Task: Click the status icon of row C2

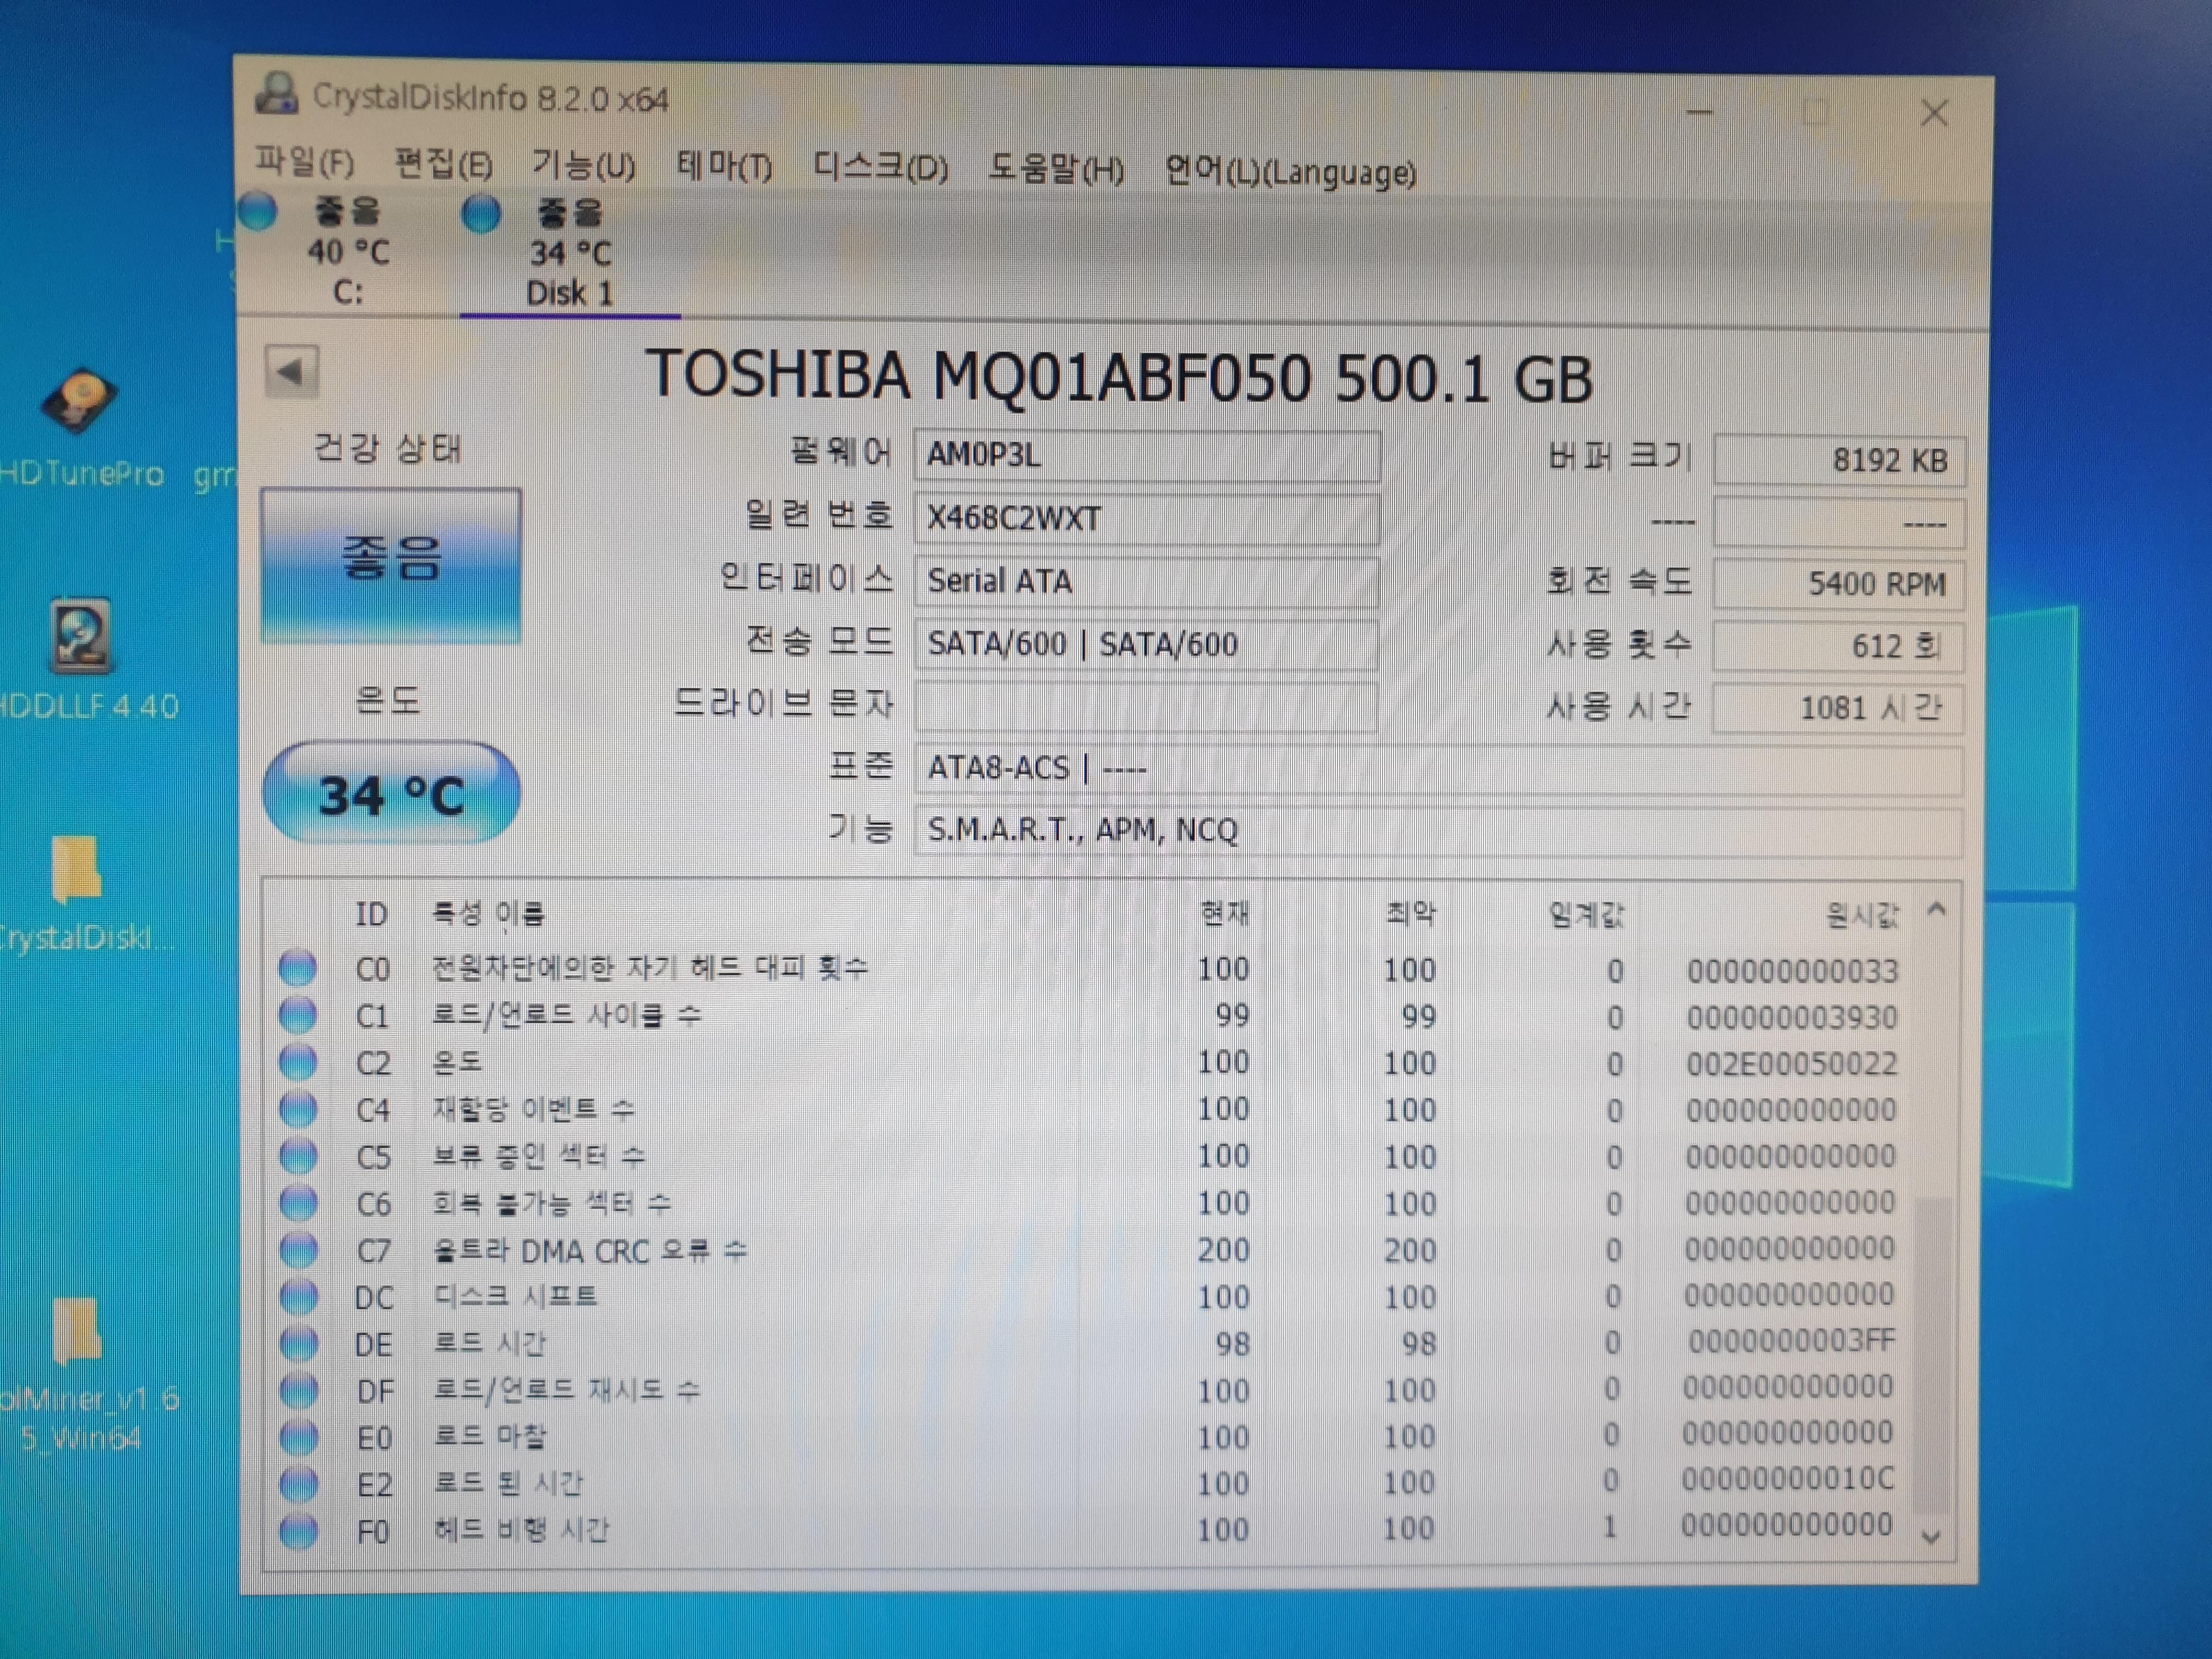Action: [x=298, y=1061]
